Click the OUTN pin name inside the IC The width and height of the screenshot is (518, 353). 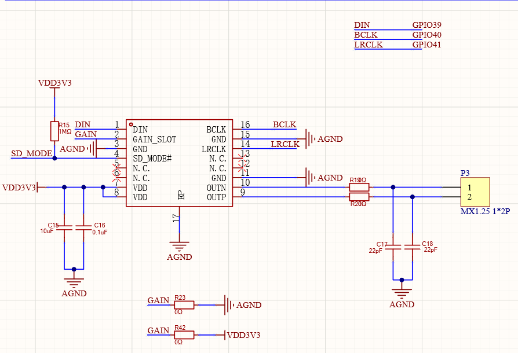click(216, 187)
